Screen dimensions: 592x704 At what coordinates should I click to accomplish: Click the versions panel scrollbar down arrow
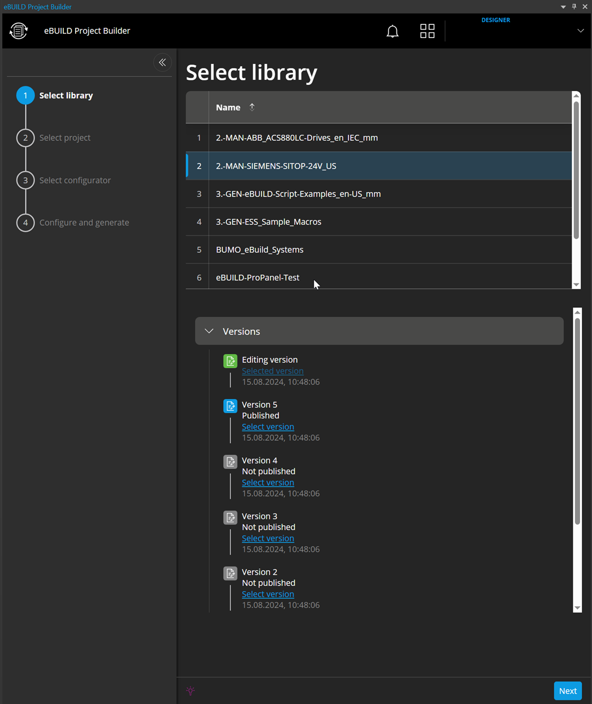[x=577, y=608]
